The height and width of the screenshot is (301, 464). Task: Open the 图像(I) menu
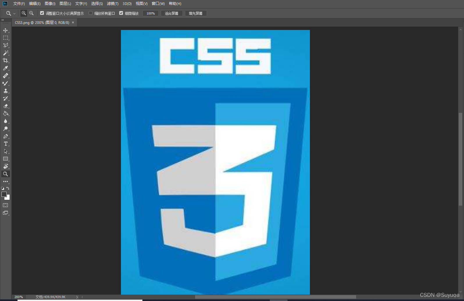click(50, 3)
